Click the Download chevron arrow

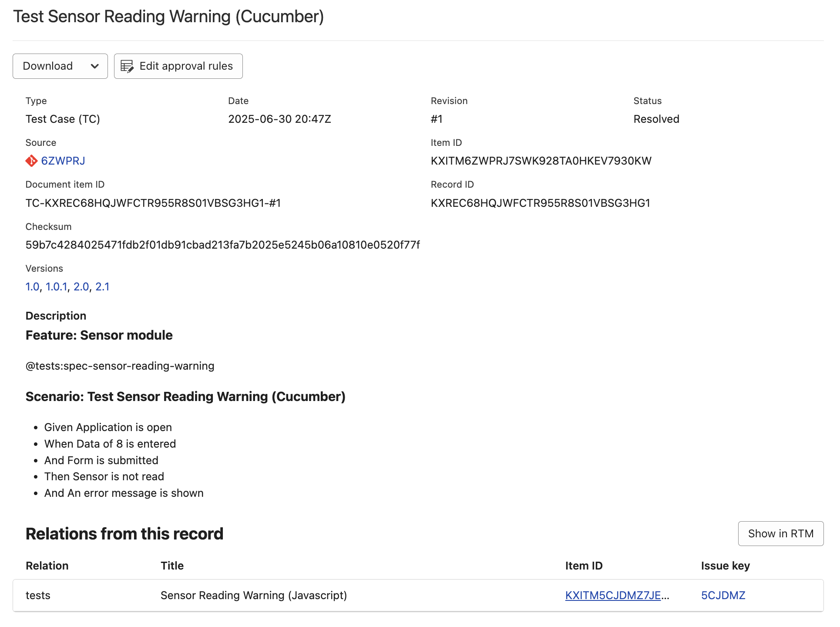(94, 66)
